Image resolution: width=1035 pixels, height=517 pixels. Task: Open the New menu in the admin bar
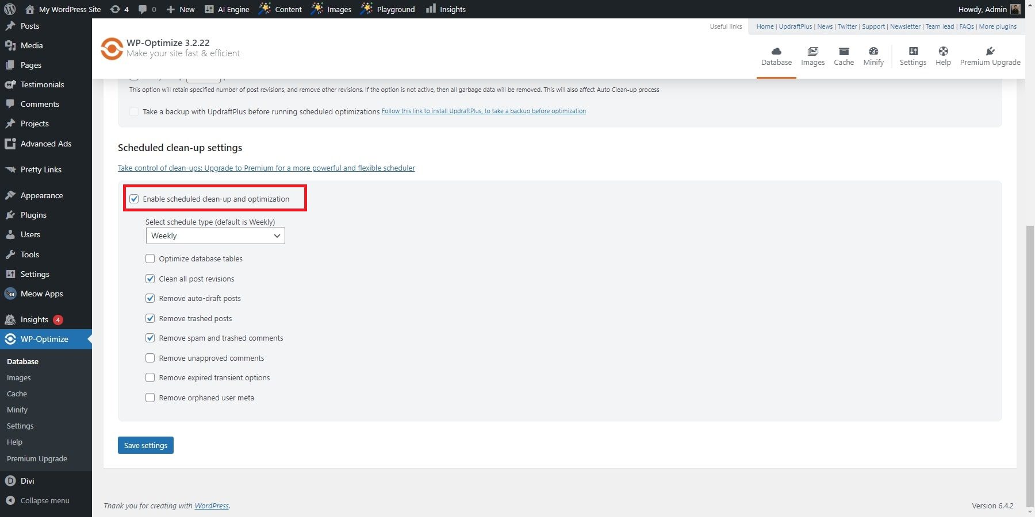click(x=180, y=9)
